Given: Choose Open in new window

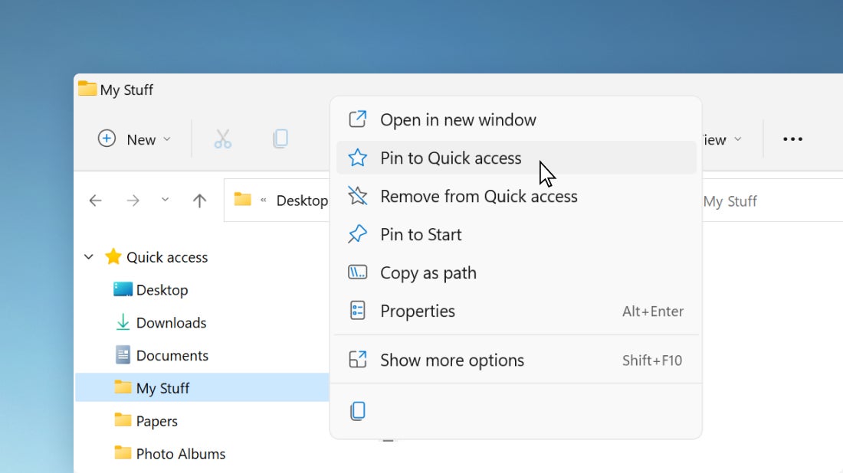Looking at the screenshot, I should pos(458,119).
